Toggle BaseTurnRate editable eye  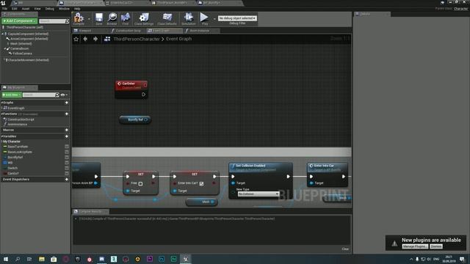click(x=67, y=147)
